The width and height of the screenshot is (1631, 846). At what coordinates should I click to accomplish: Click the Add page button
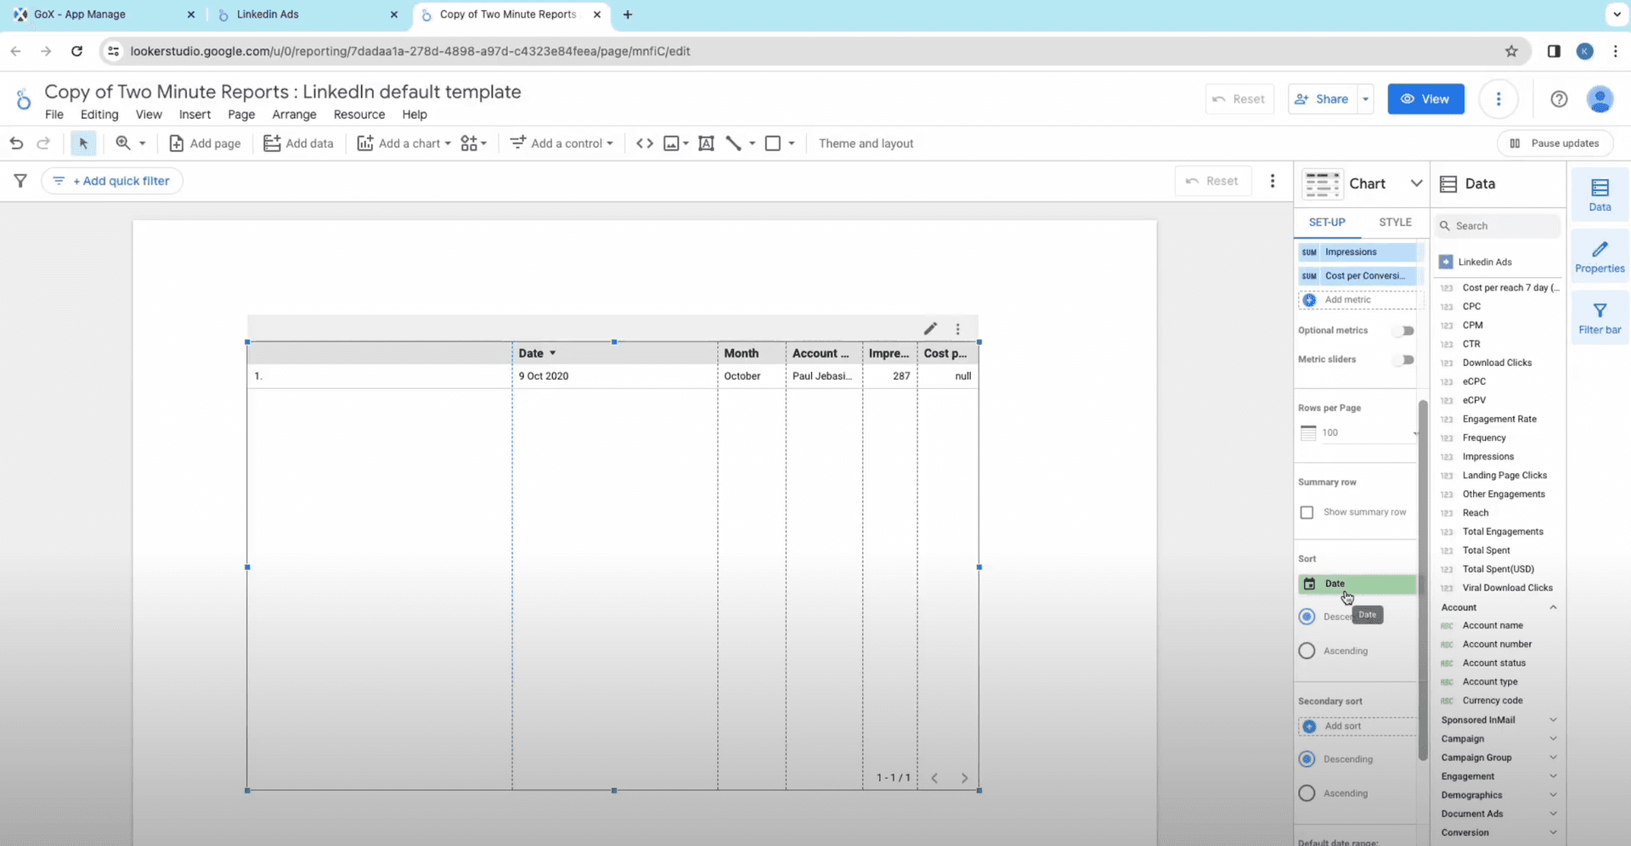tap(206, 144)
